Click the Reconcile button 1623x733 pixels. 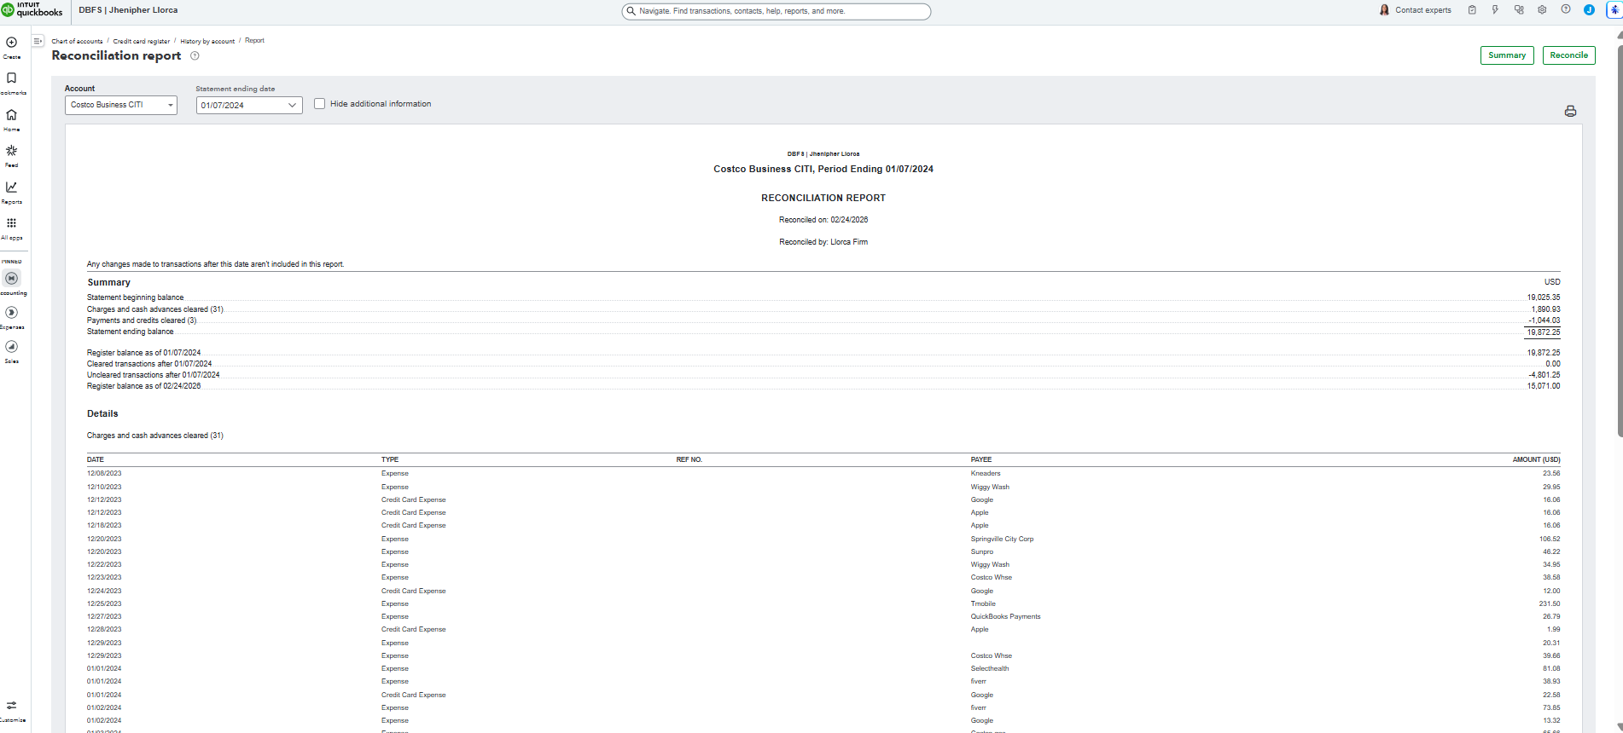click(x=1569, y=55)
